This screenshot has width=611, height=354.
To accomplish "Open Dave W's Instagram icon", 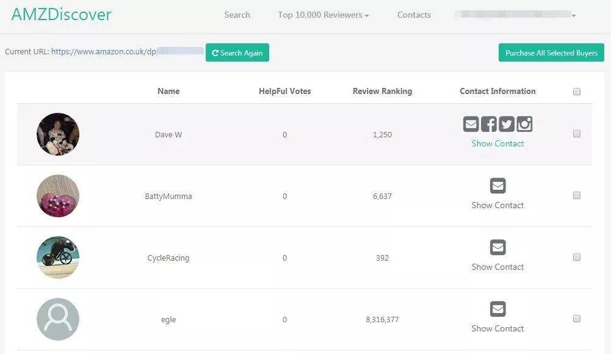I will 524,125.
